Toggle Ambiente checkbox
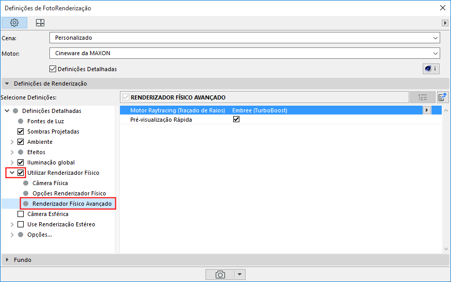 coord(21,142)
